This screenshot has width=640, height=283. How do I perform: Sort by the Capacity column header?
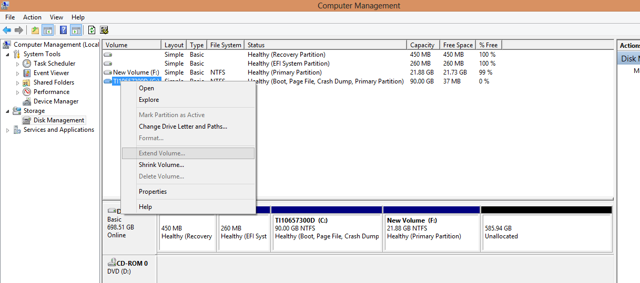click(423, 45)
